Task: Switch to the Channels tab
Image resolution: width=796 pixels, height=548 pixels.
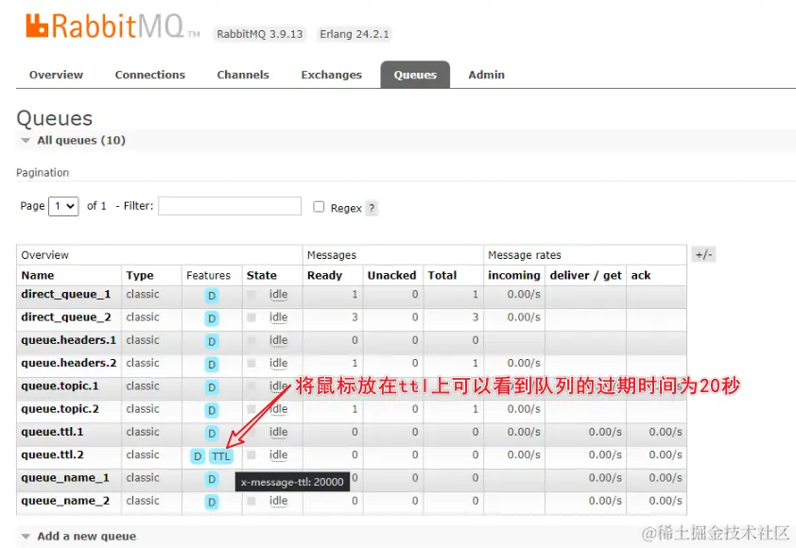Action: pyautogui.click(x=243, y=75)
